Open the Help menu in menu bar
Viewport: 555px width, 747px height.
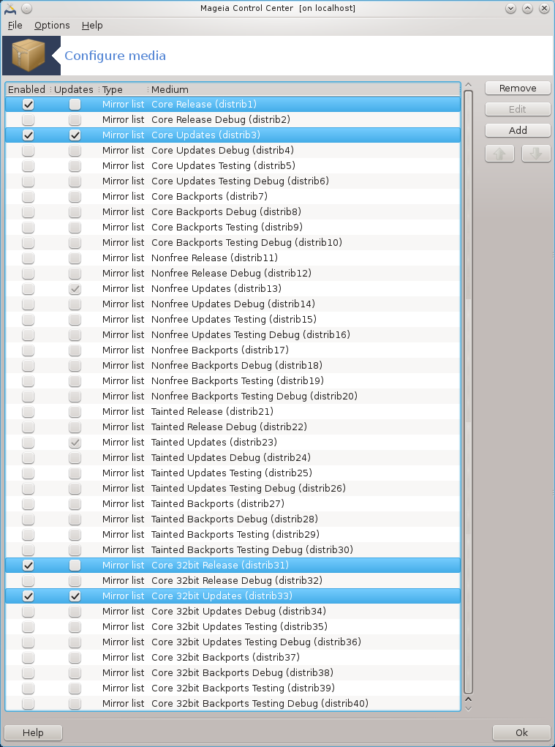92,26
